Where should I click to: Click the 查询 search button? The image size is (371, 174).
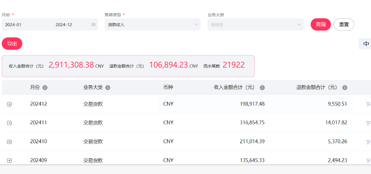coord(320,25)
